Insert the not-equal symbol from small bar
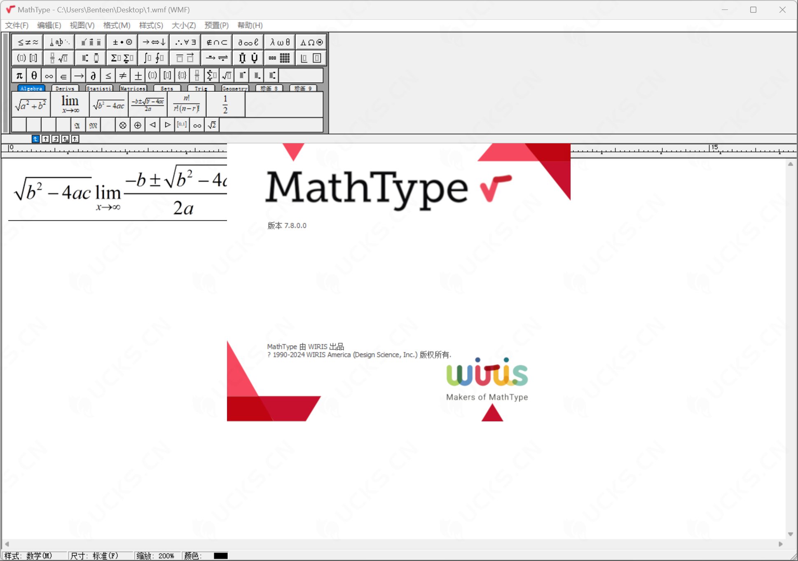 coord(123,76)
